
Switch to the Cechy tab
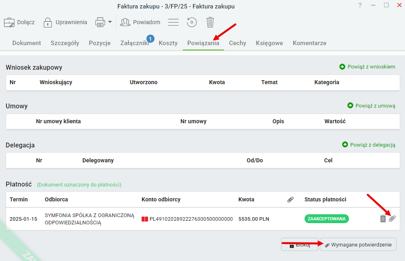click(x=238, y=43)
